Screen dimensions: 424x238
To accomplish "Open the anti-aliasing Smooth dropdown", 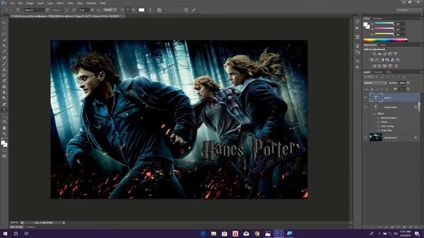I will click(x=110, y=10).
